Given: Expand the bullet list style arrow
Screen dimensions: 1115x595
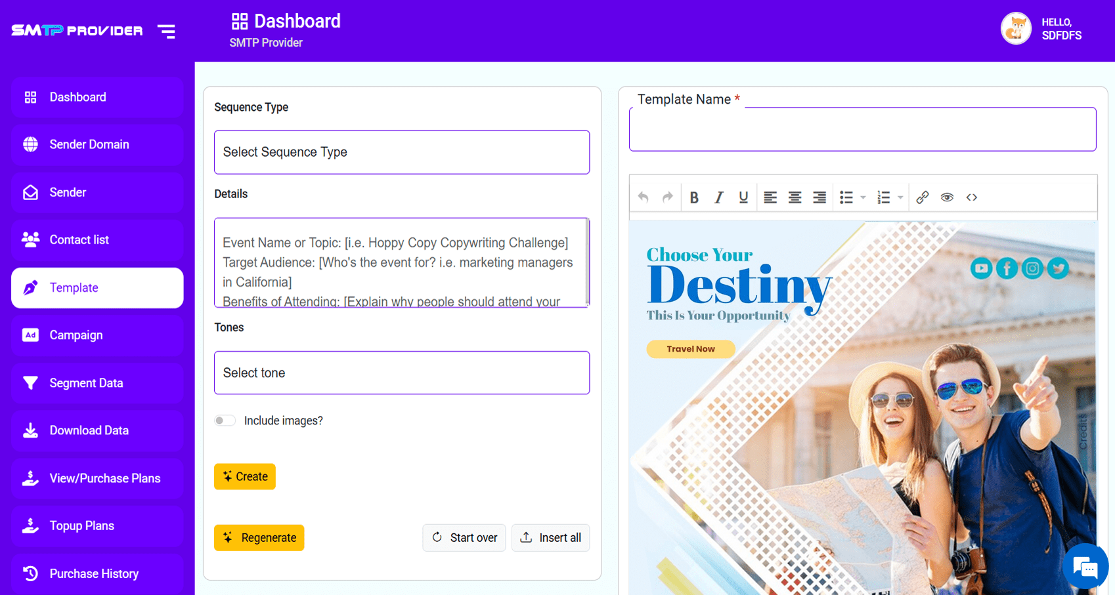Looking at the screenshot, I should [864, 197].
